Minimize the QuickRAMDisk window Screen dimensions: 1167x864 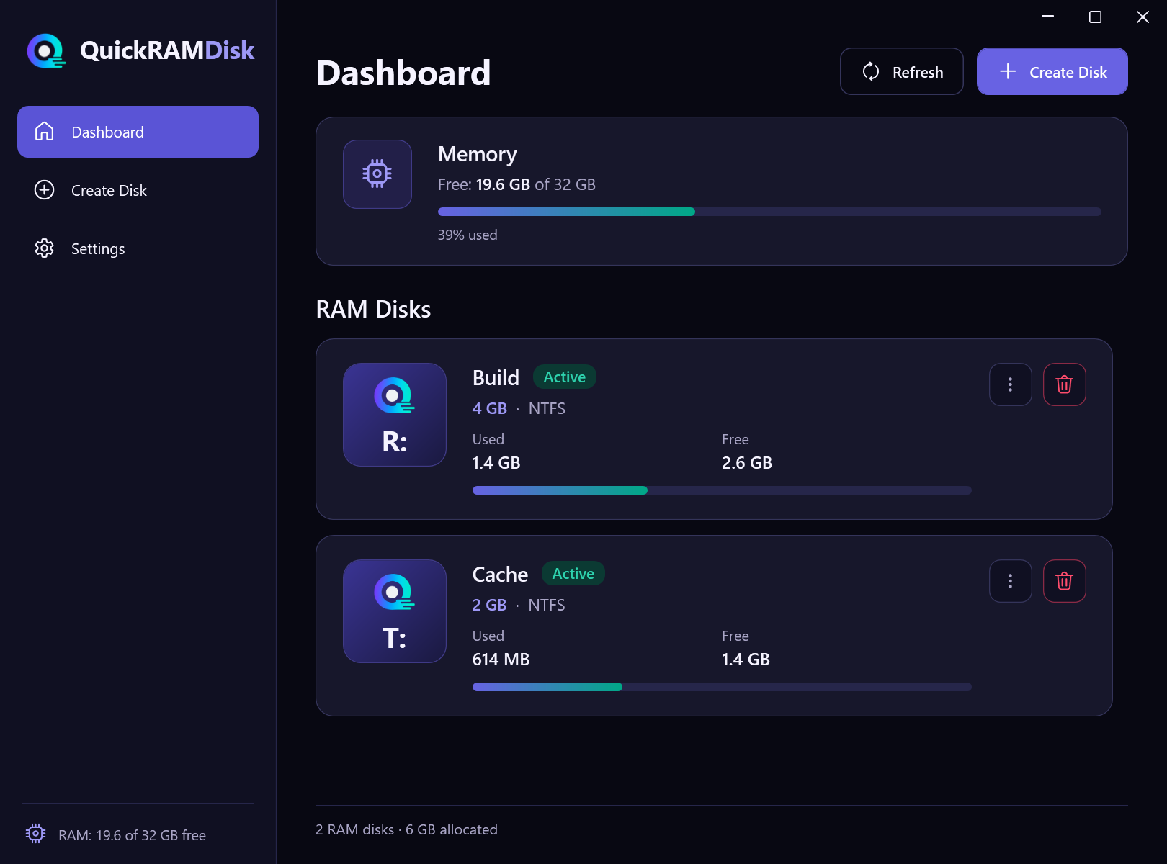[1048, 17]
